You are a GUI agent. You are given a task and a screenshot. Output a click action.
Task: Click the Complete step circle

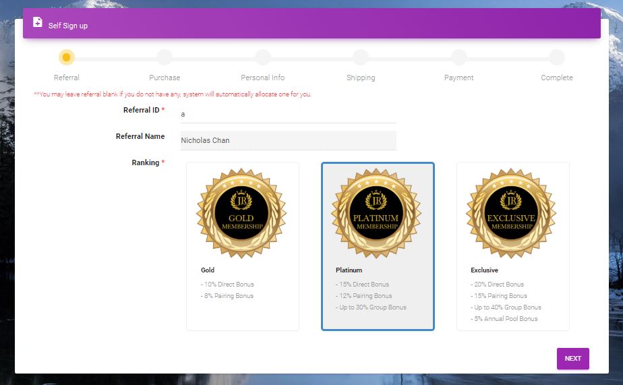click(x=557, y=57)
